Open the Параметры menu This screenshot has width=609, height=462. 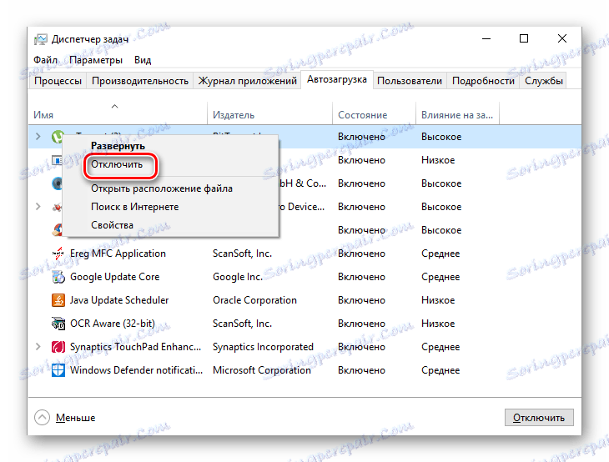[x=96, y=60]
